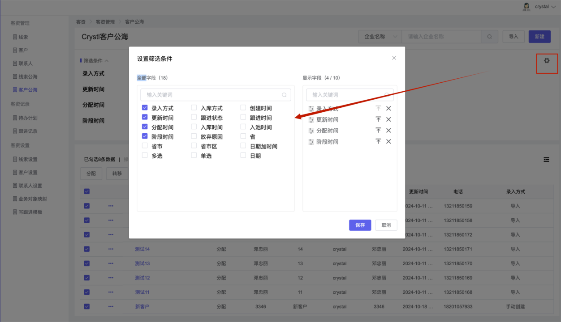Click the crystal user avatar
The height and width of the screenshot is (322, 561).
click(526, 7)
